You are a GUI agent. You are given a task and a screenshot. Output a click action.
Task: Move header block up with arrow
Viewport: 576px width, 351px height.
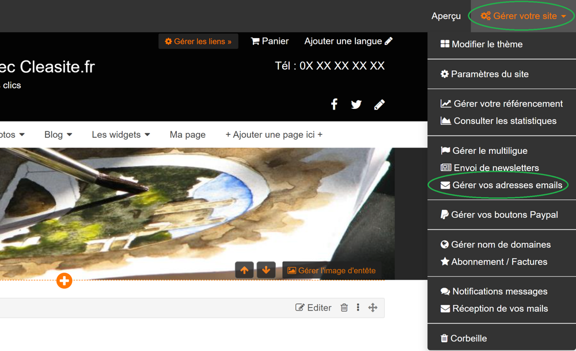[x=245, y=270]
